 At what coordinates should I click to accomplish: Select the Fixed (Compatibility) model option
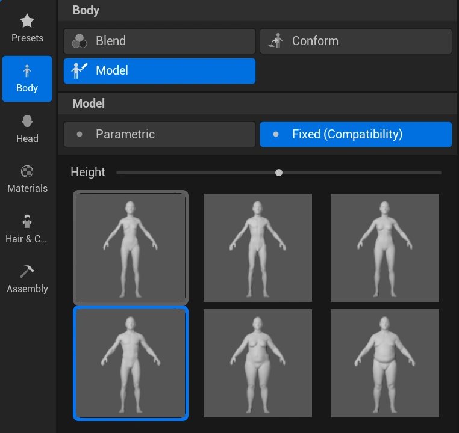pos(355,134)
